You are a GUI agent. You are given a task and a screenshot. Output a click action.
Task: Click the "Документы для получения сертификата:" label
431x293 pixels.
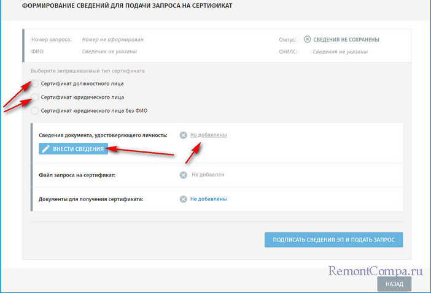90,199
